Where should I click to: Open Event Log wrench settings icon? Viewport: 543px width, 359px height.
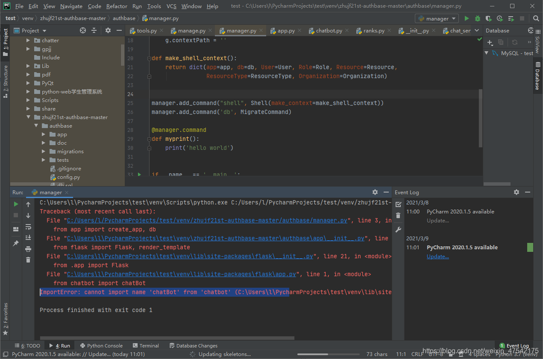(x=398, y=230)
